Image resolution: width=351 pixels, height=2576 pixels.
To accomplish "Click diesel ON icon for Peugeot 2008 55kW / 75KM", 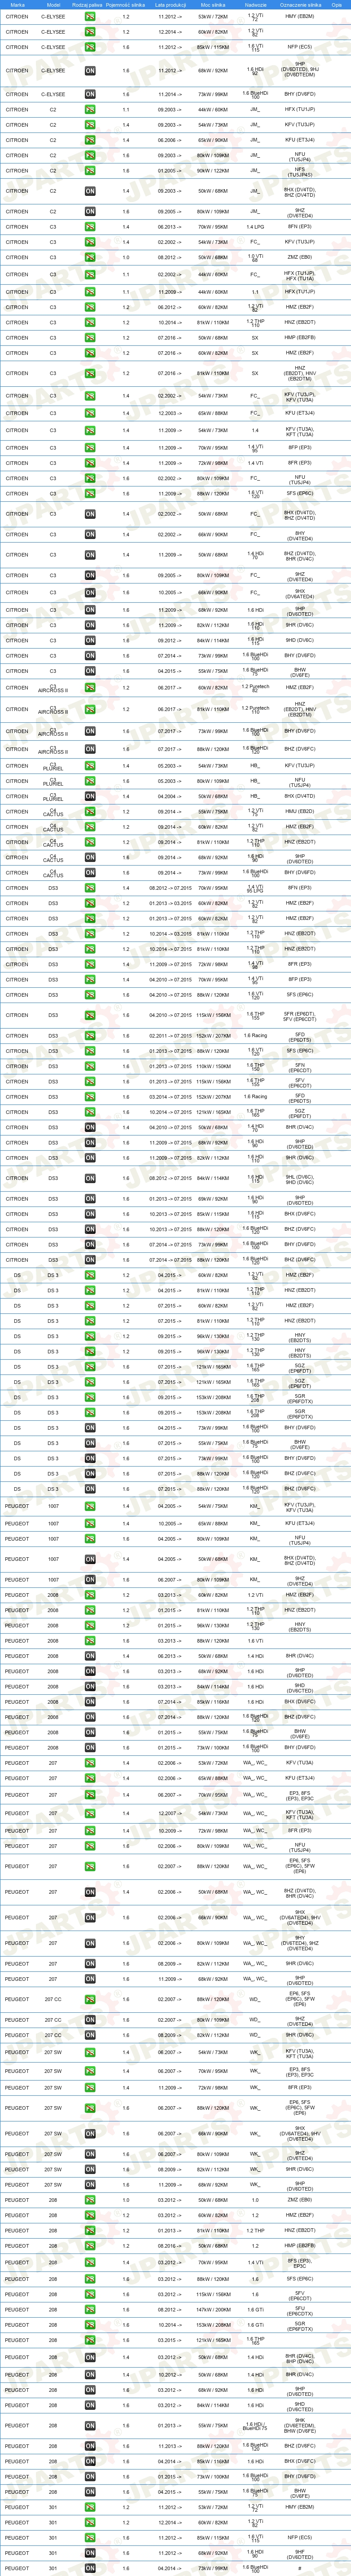I will pos(90,1733).
